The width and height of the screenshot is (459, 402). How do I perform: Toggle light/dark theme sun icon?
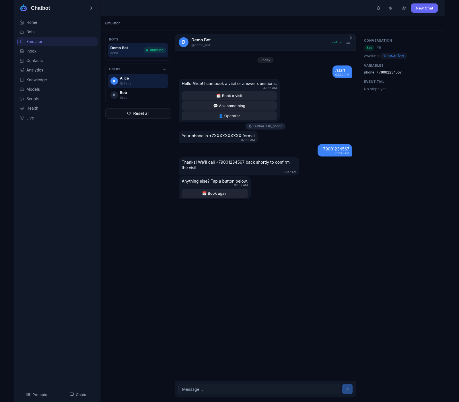(x=378, y=8)
